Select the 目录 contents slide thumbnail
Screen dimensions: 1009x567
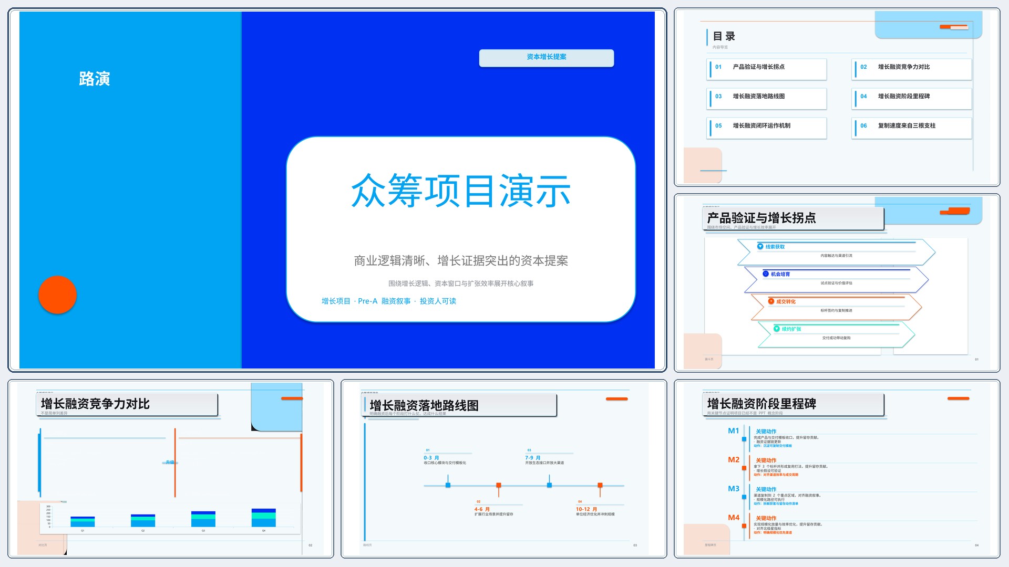click(837, 97)
